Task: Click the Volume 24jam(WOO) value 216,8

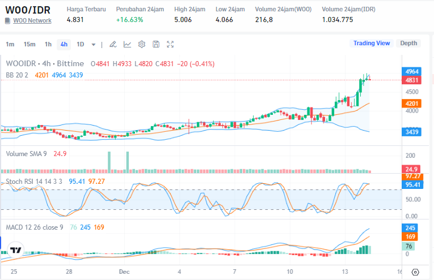Action: [x=264, y=20]
